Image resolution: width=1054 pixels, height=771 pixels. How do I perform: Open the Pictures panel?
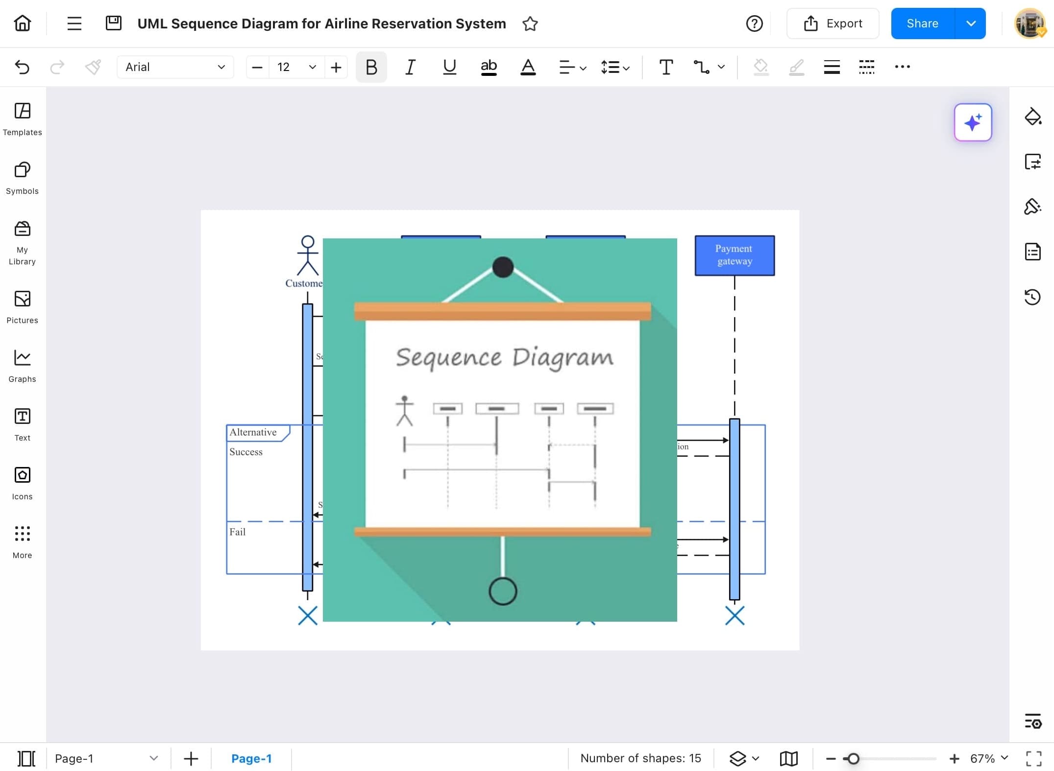coord(22,306)
